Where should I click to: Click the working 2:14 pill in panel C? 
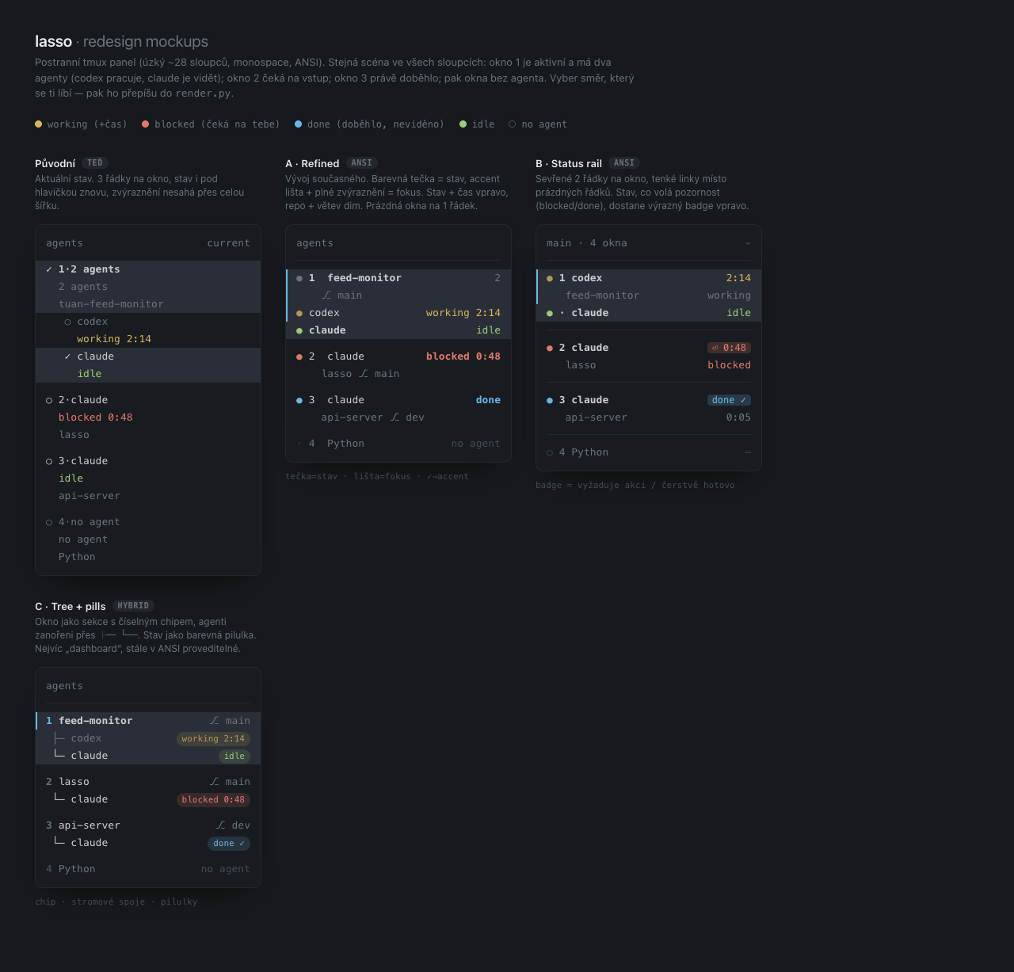tap(213, 738)
